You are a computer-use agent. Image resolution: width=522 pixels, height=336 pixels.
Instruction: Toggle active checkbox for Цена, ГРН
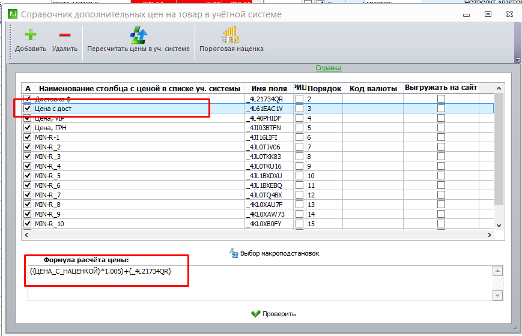click(x=27, y=128)
